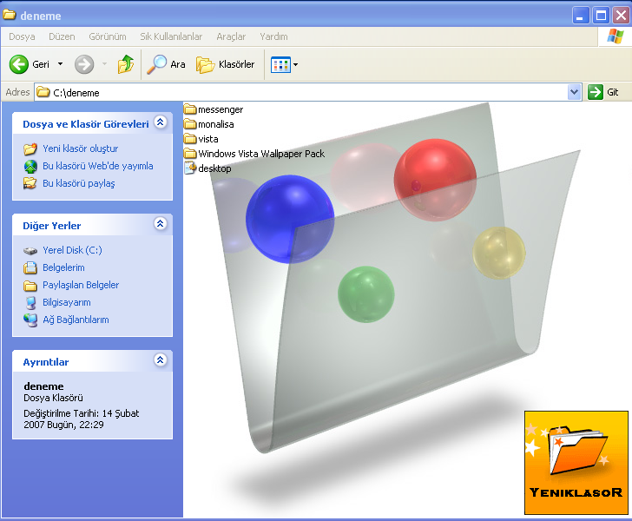Go to Yerel Disk (C:)
Viewport: 632px width, 521px height.
tap(72, 250)
